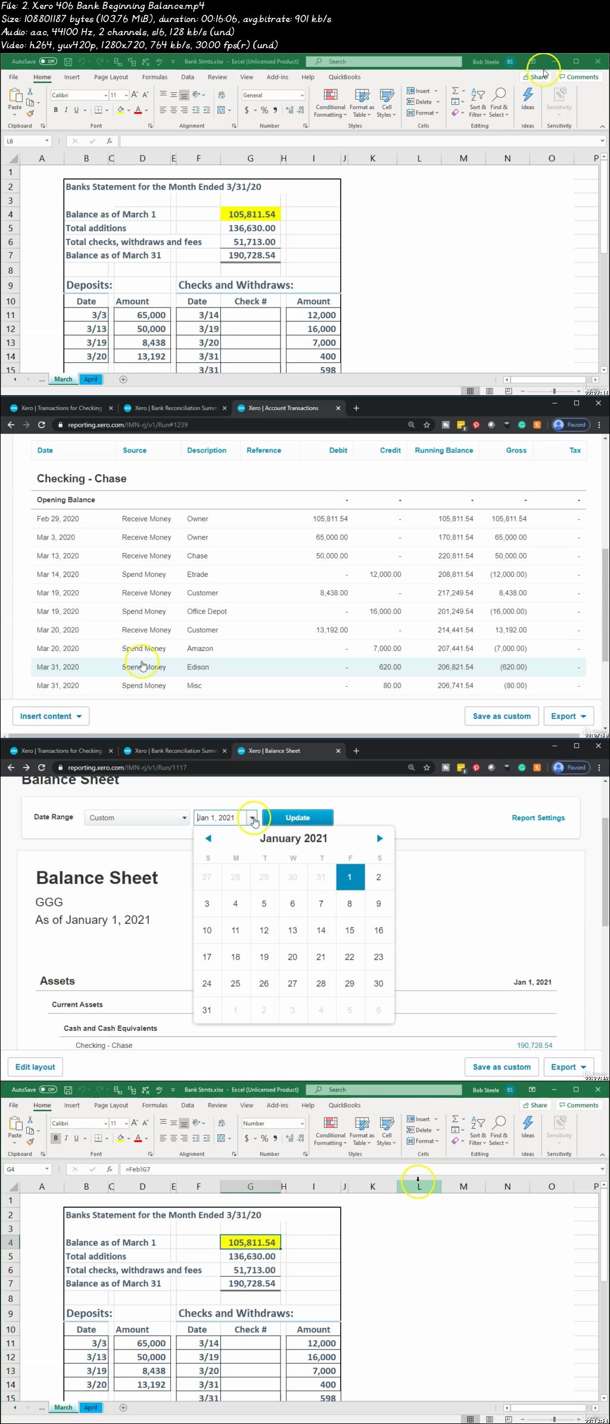This screenshot has height=1424, width=610.
Task: Click font color swatch in Excel window showing L6
Action: coord(138,110)
